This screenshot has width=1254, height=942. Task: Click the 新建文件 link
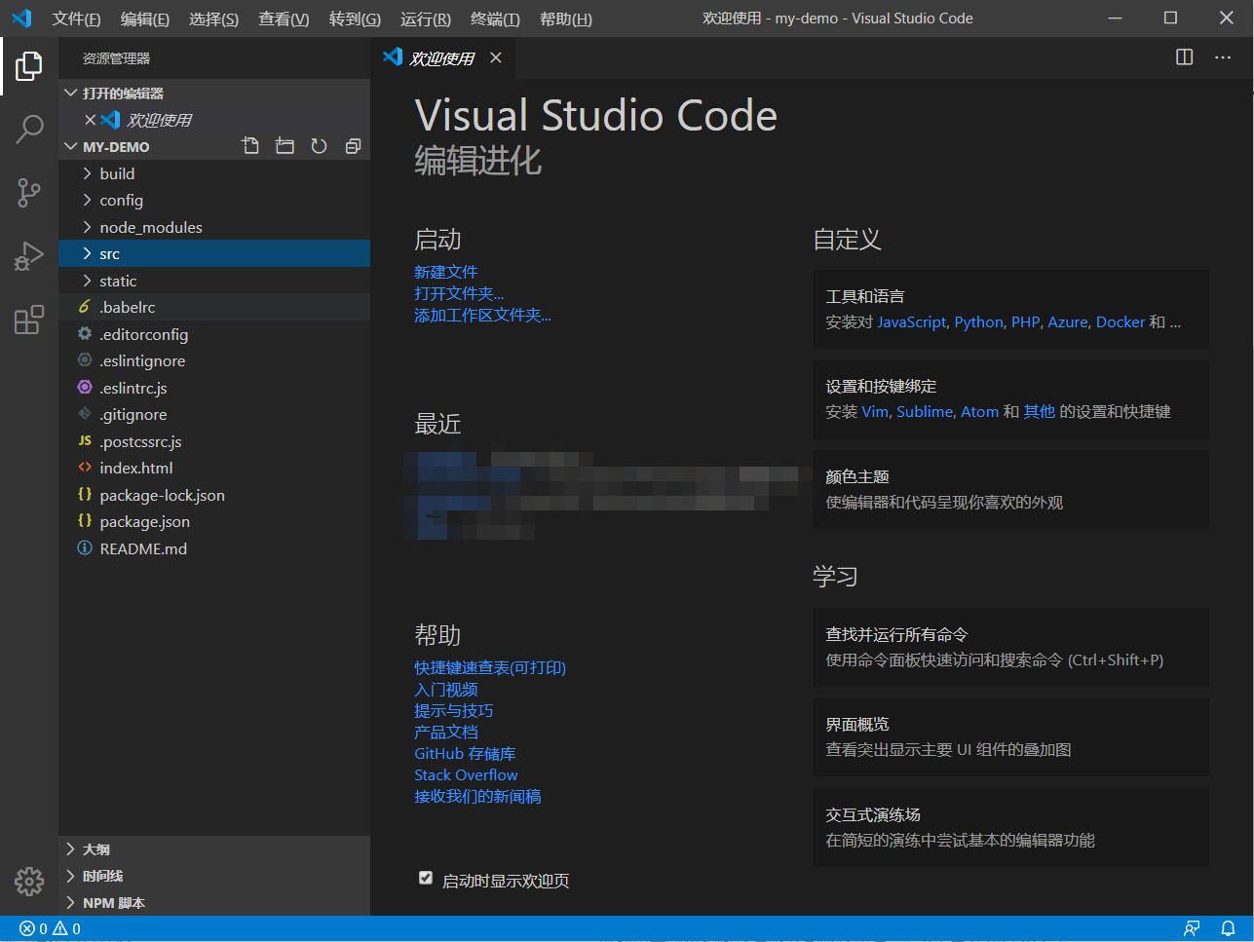tap(445, 272)
